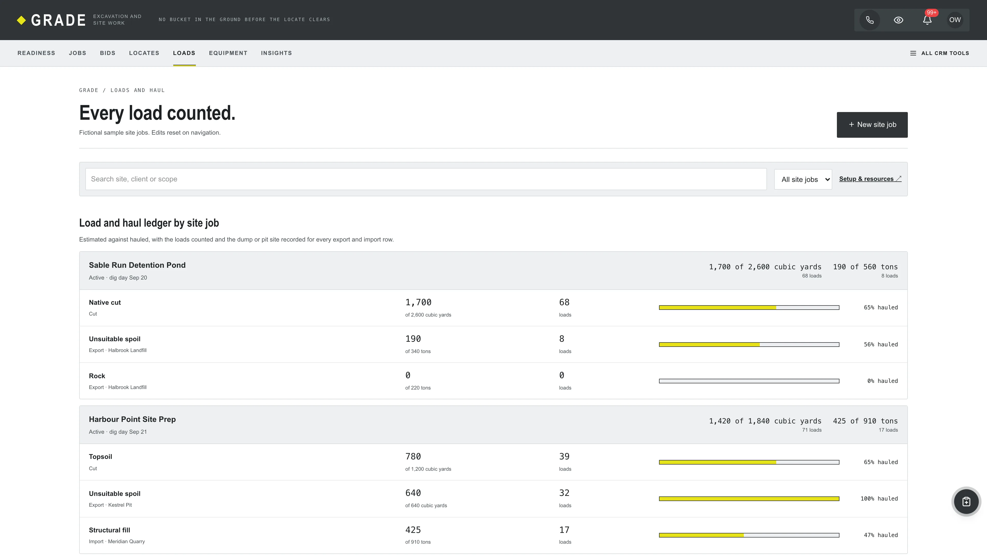Open the OW user avatar menu
The width and height of the screenshot is (987, 555).
955,20
